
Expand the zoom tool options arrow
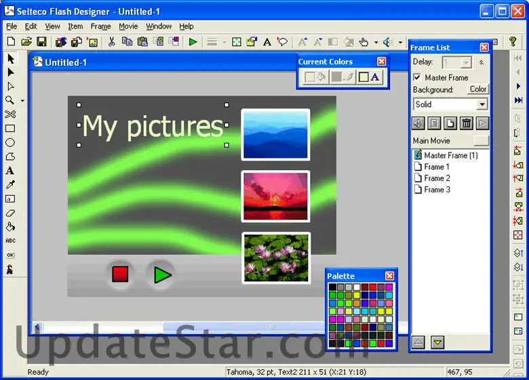(22, 100)
